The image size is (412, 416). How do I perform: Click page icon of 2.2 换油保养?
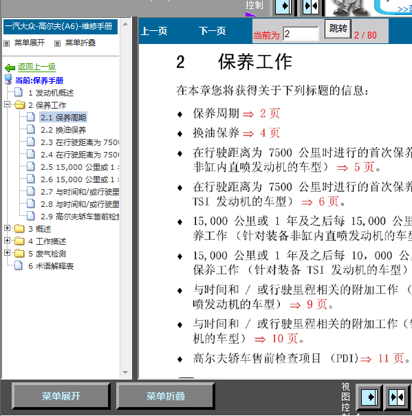31,129
